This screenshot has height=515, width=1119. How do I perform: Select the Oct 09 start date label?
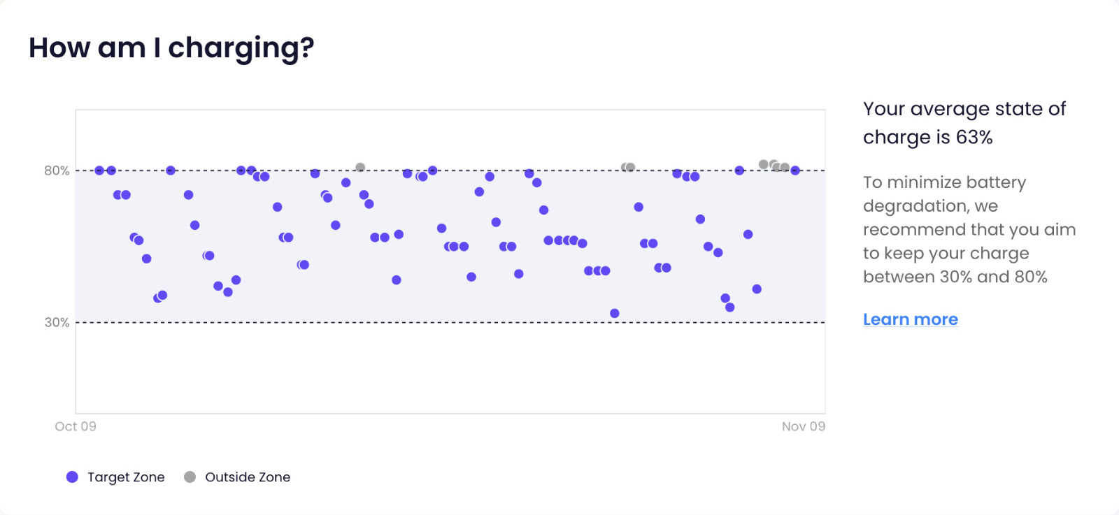pyautogui.click(x=76, y=426)
